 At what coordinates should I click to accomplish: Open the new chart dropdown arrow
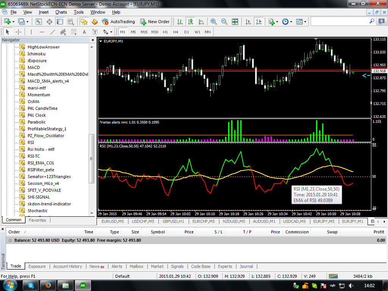click(x=14, y=22)
